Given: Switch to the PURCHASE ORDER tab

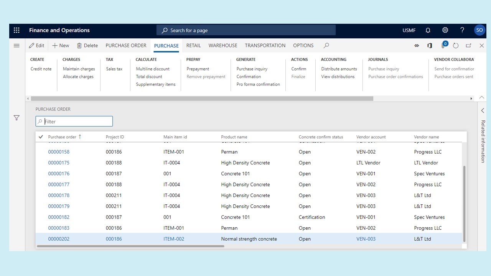Looking at the screenshot, I should pos(126,46).
